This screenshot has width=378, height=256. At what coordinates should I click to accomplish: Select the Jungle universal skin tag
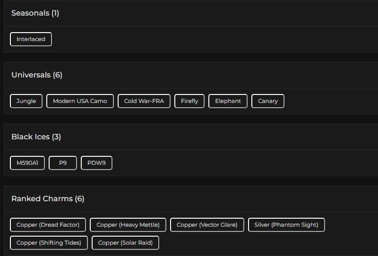click(x=26, y=101)
